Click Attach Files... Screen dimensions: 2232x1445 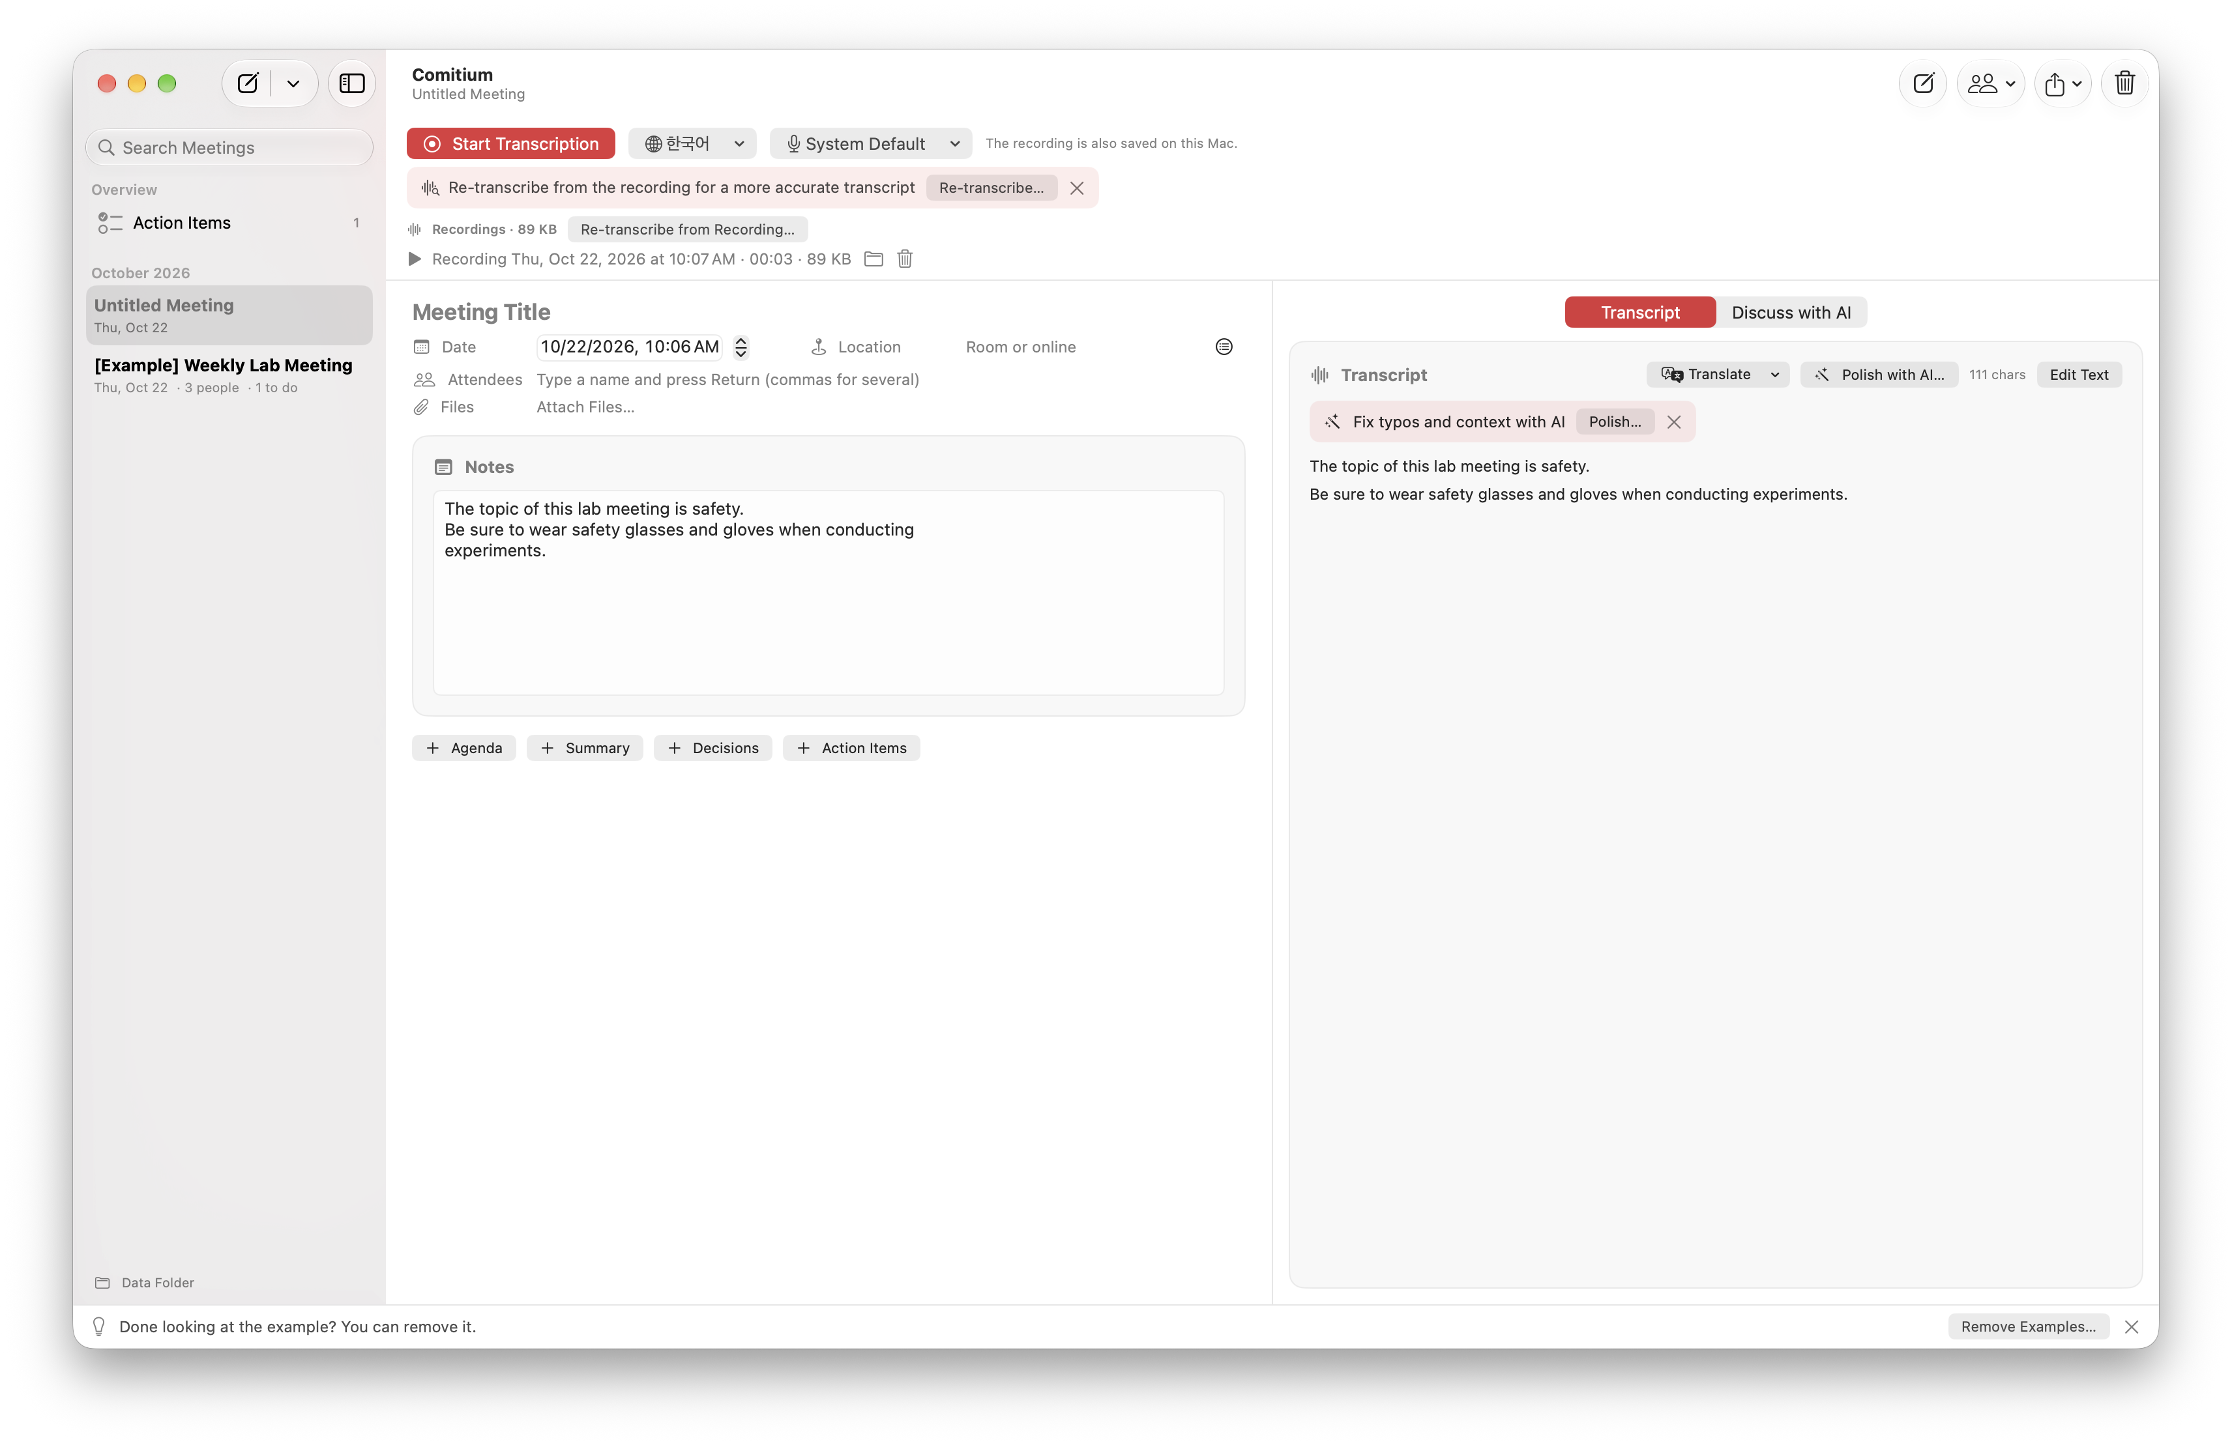click(585, 407)
